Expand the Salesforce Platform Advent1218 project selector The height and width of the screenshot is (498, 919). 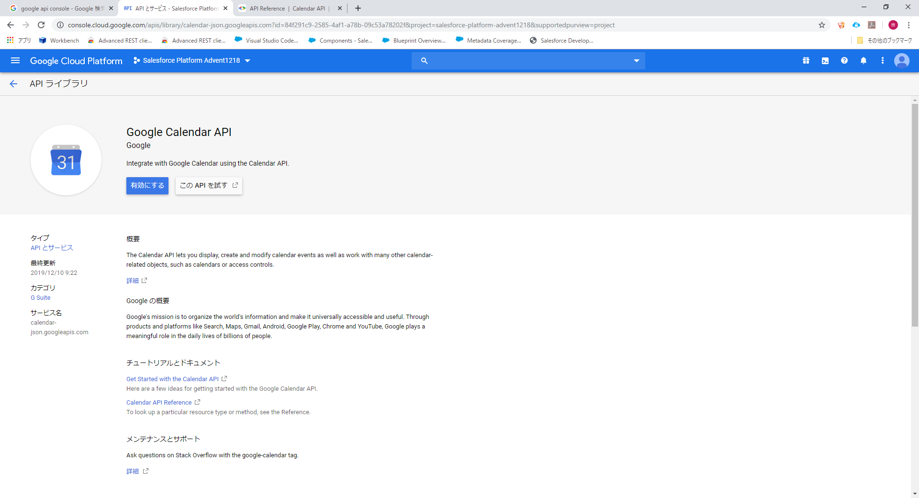click(x=192, y=60)
